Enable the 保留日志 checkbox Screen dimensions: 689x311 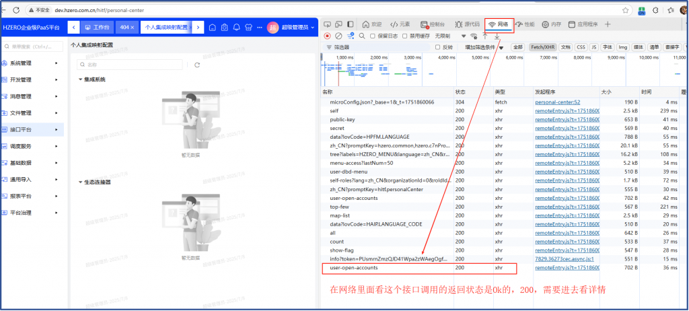click(x=373, y=36)
